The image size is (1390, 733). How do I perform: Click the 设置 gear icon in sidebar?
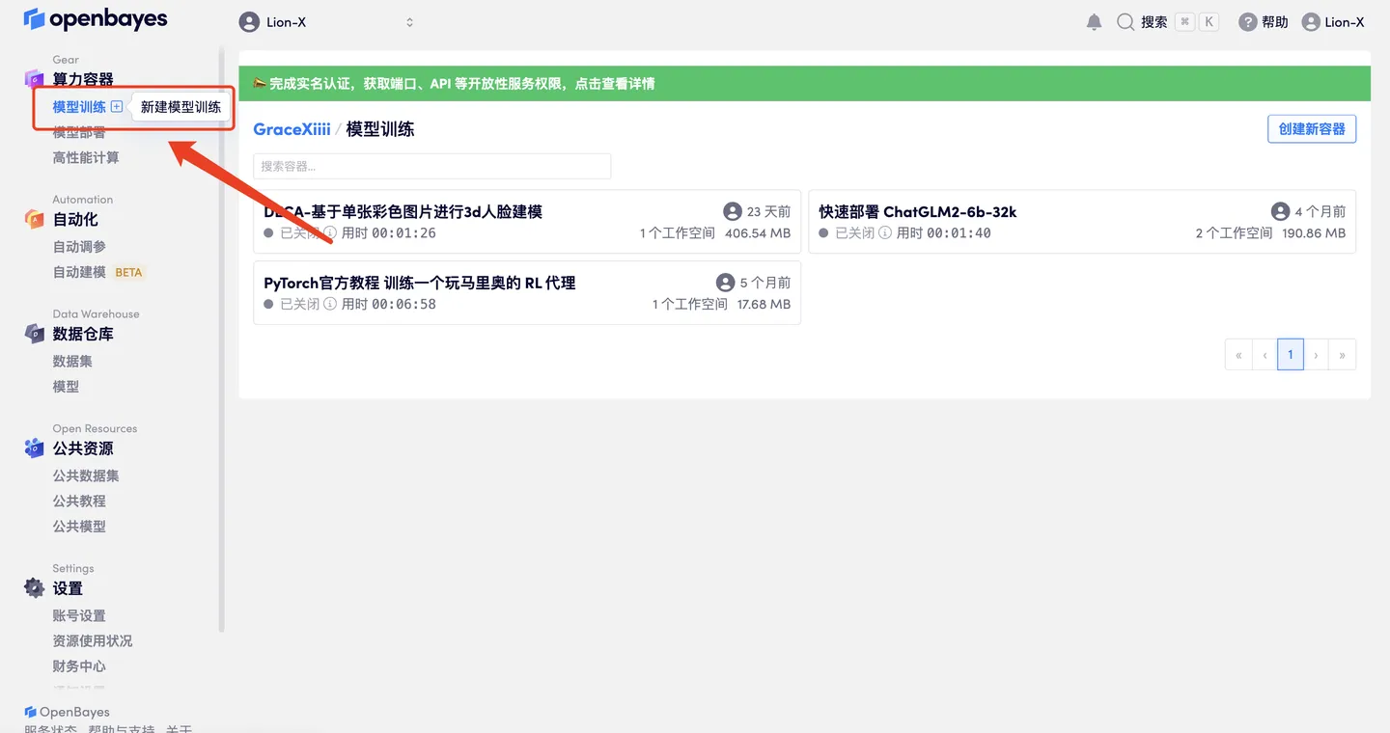[x=32, y=587]
